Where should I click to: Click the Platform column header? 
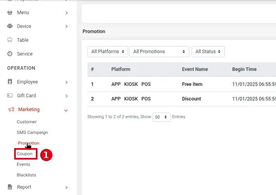(121, 69)
